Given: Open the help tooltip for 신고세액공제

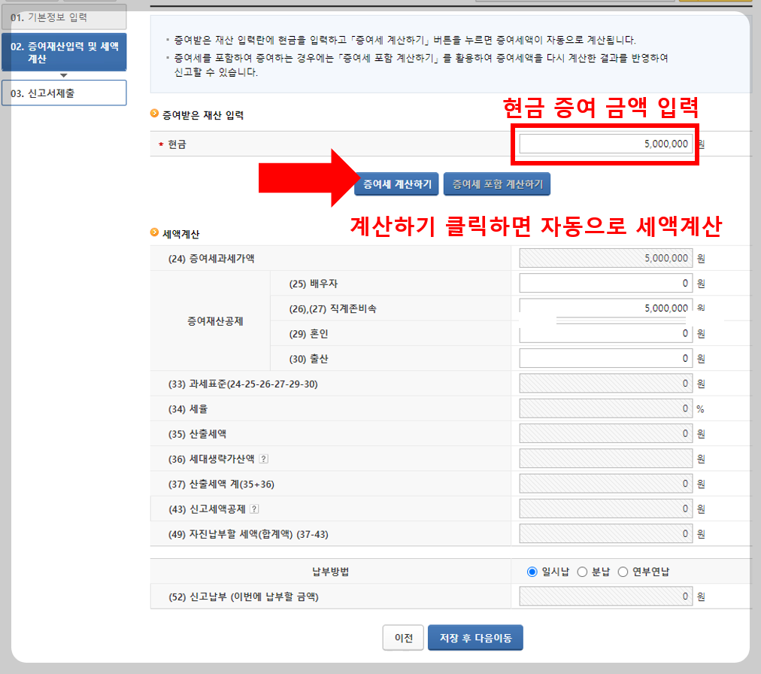Looking at the screenshot, I should click(x=255, y=509).
